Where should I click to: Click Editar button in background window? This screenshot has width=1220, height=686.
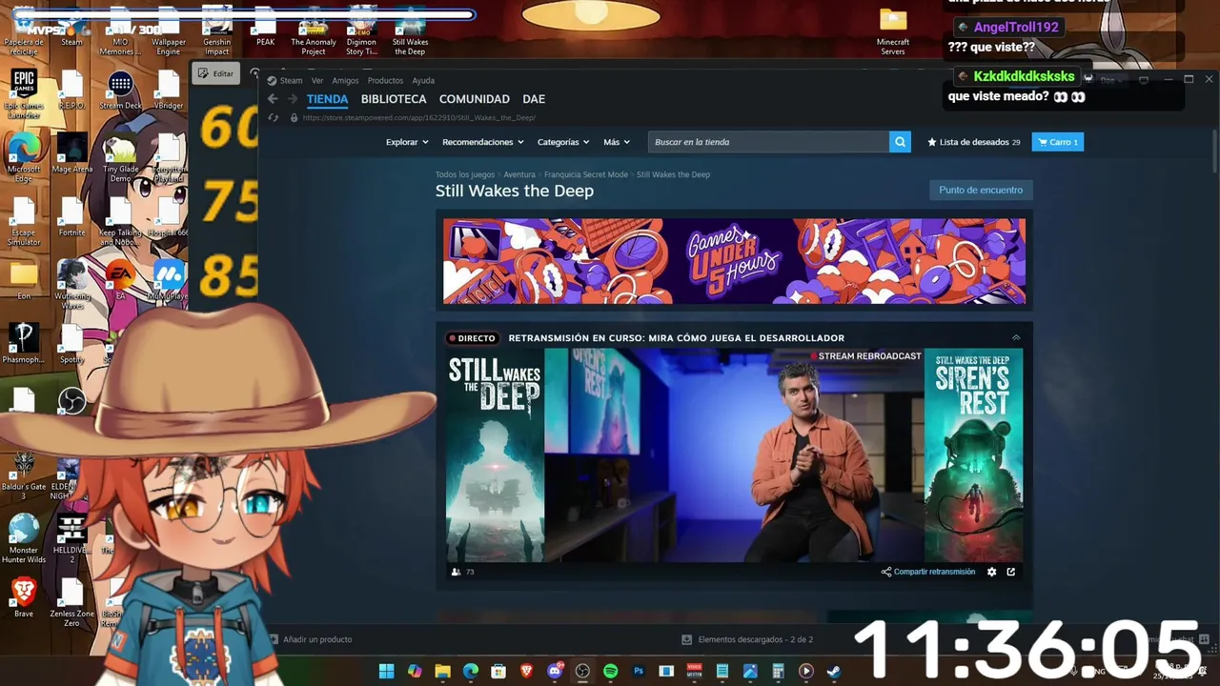[216, 73]
